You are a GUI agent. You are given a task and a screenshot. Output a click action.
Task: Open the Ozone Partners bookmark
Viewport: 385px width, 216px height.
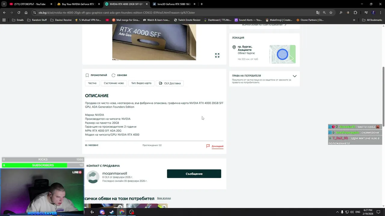[x=310, y=20]
